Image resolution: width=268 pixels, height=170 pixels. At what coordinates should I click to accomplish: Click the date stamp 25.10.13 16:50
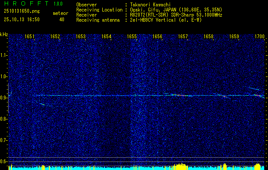[22, 19]
